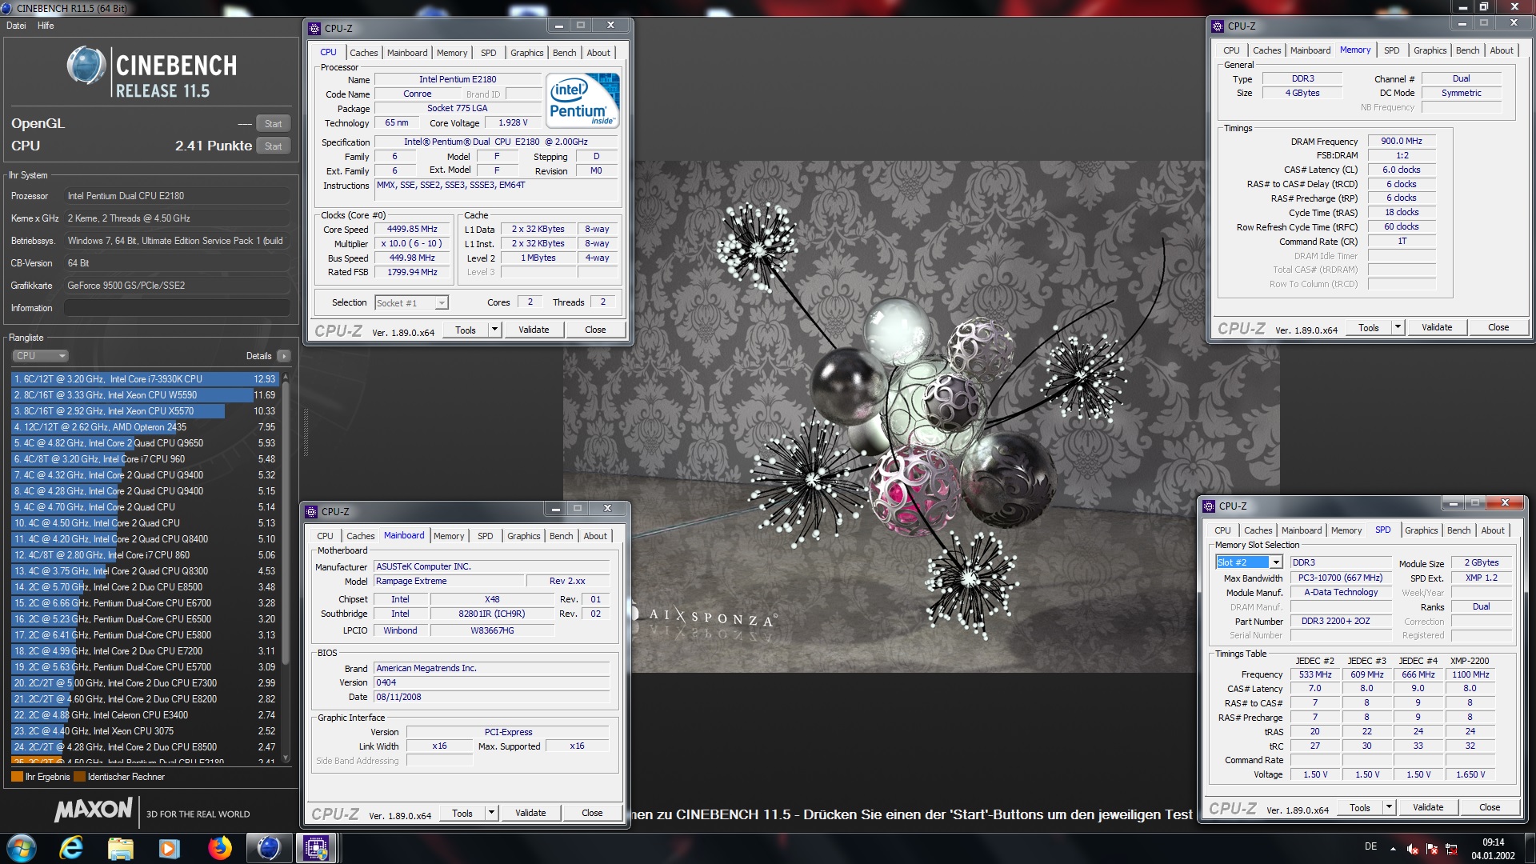Viewport: 1536px width, 864px height.
Task: Start the CPU benchmark
Action: [273, 146]
